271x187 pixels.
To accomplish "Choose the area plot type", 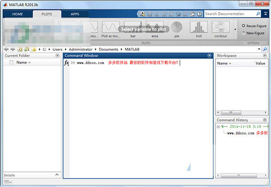I will click(x=154, y=29).
